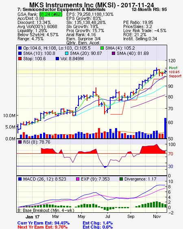Click the Below 52wkHi: 4.57% text

click(x=38, y=35)
